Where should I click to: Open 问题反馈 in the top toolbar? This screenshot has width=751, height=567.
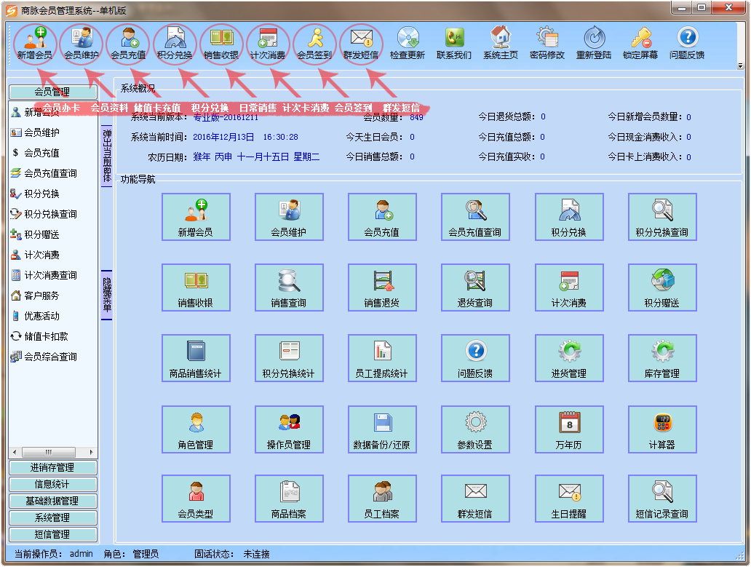tap(687, 43)
